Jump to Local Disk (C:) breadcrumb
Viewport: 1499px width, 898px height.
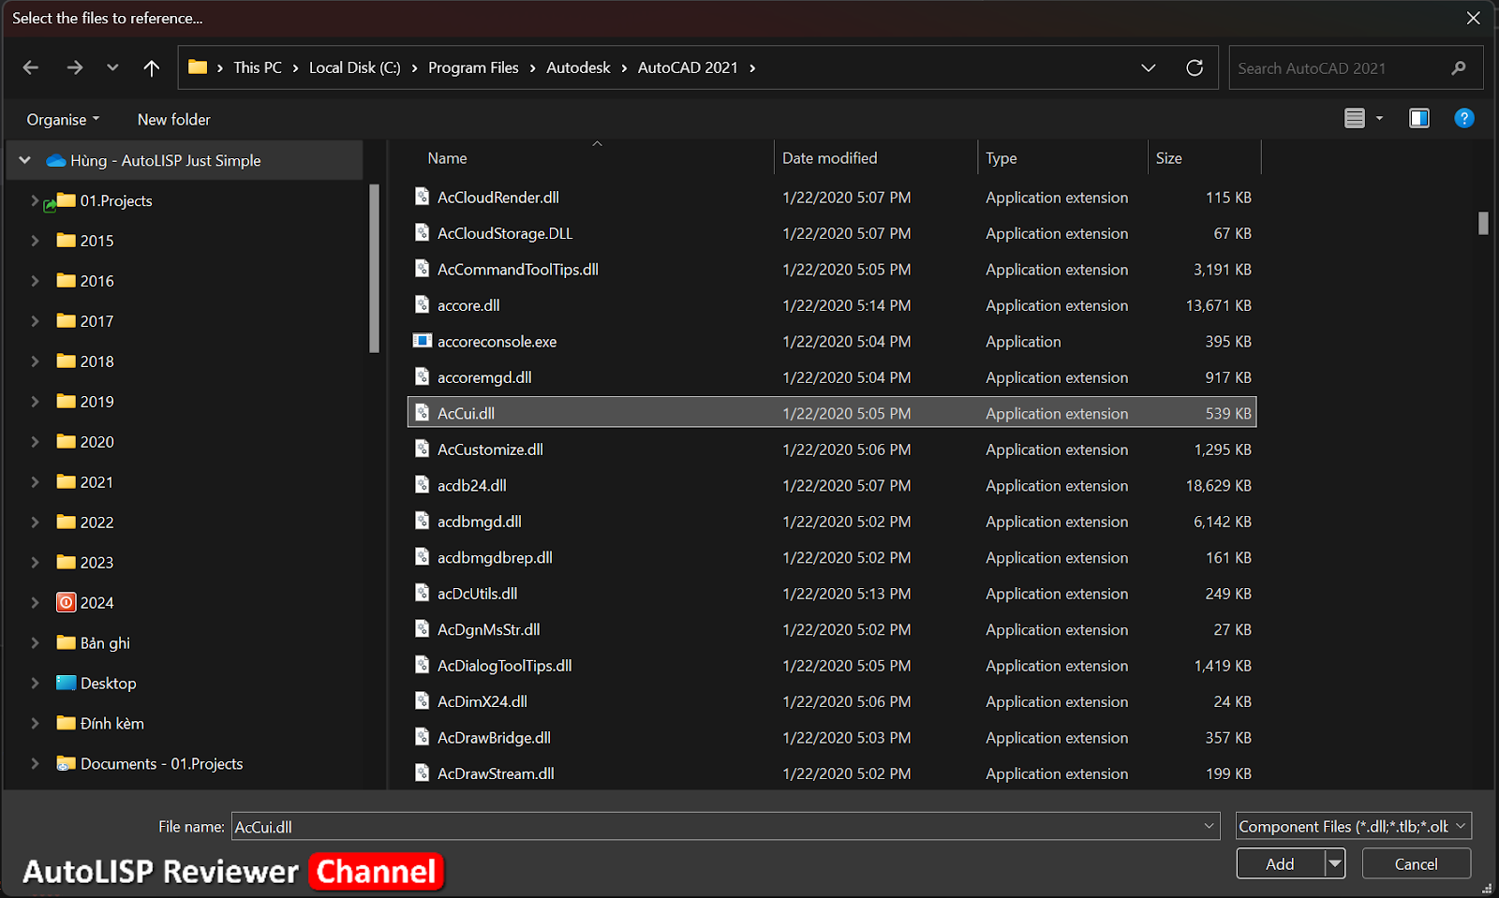[355, 67]
